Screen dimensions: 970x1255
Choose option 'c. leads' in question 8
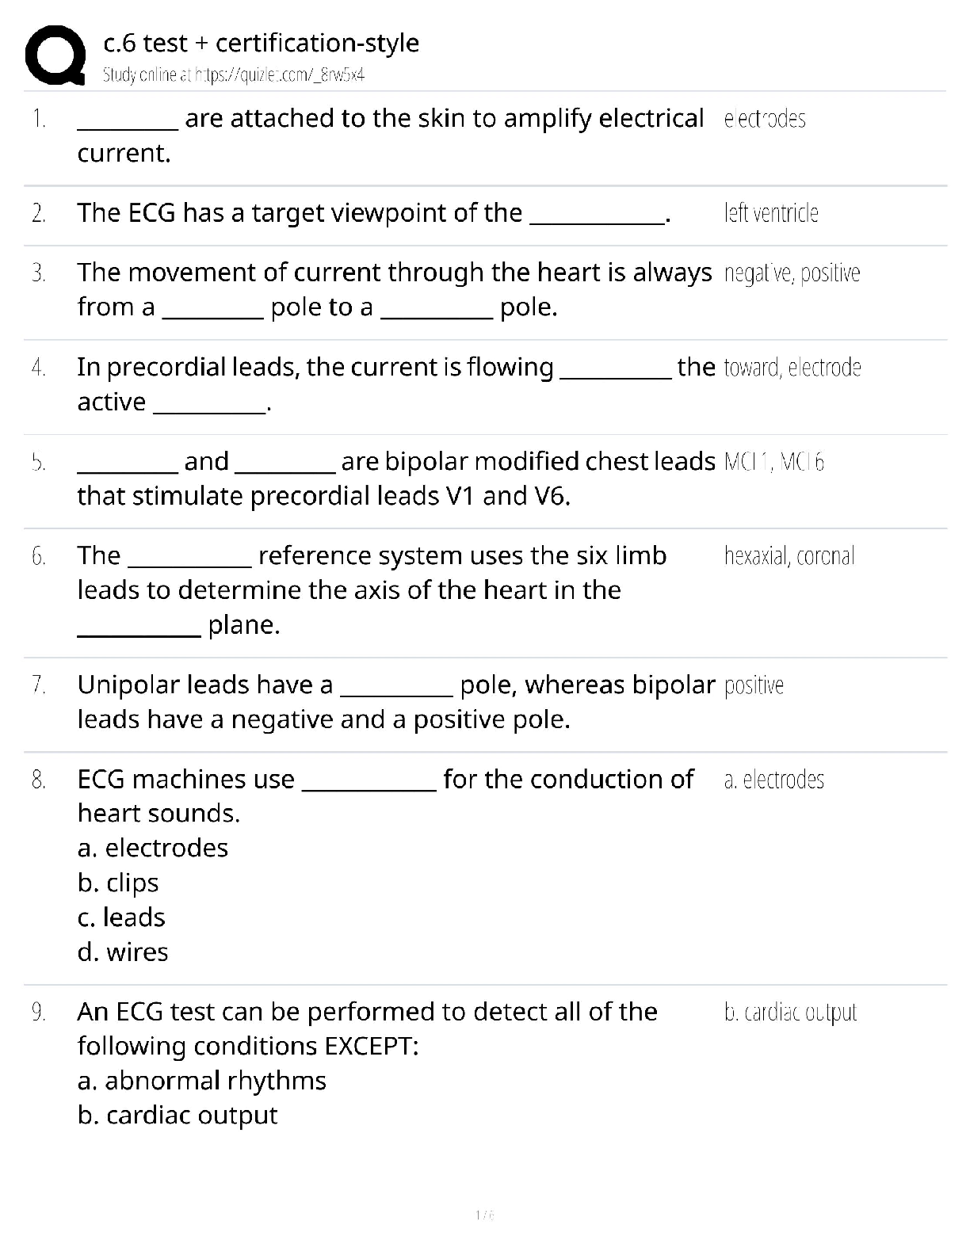(121, 917)
